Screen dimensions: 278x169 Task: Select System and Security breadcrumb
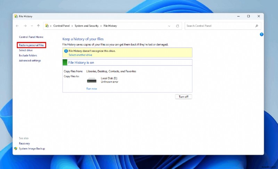87,26
